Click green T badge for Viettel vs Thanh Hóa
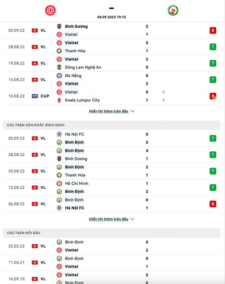Viewport: 225px width, 284px height. click(213, 47)
